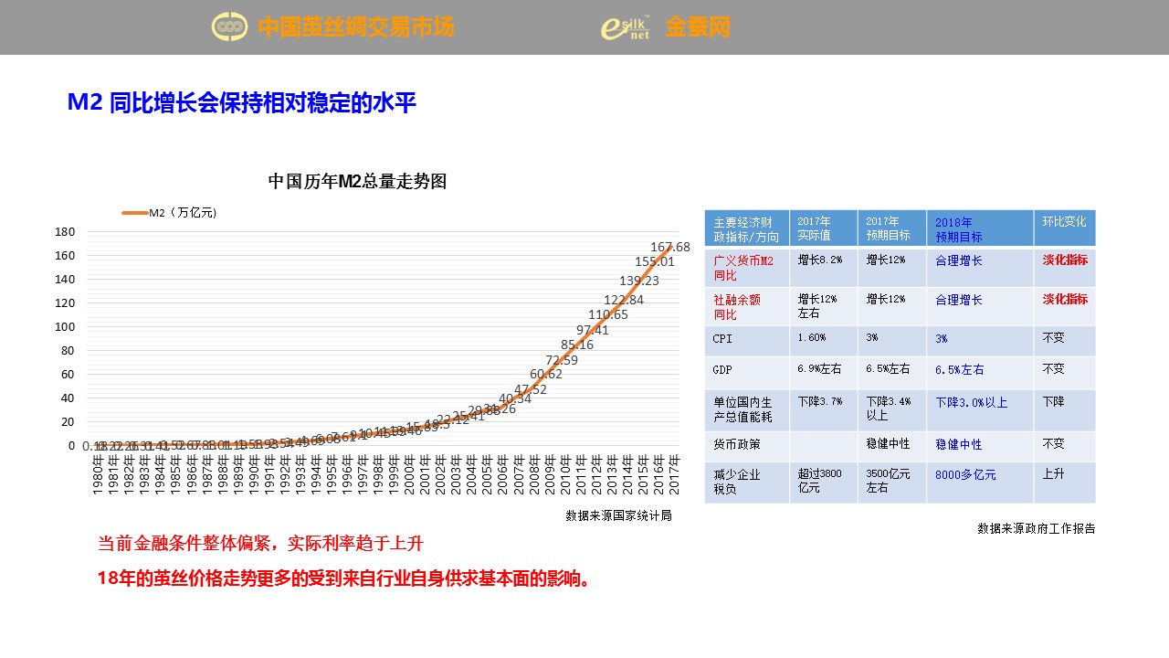Click the slide title about M2 同比增长
Screen dimensions: 1169x658
(x=242, y=103)
